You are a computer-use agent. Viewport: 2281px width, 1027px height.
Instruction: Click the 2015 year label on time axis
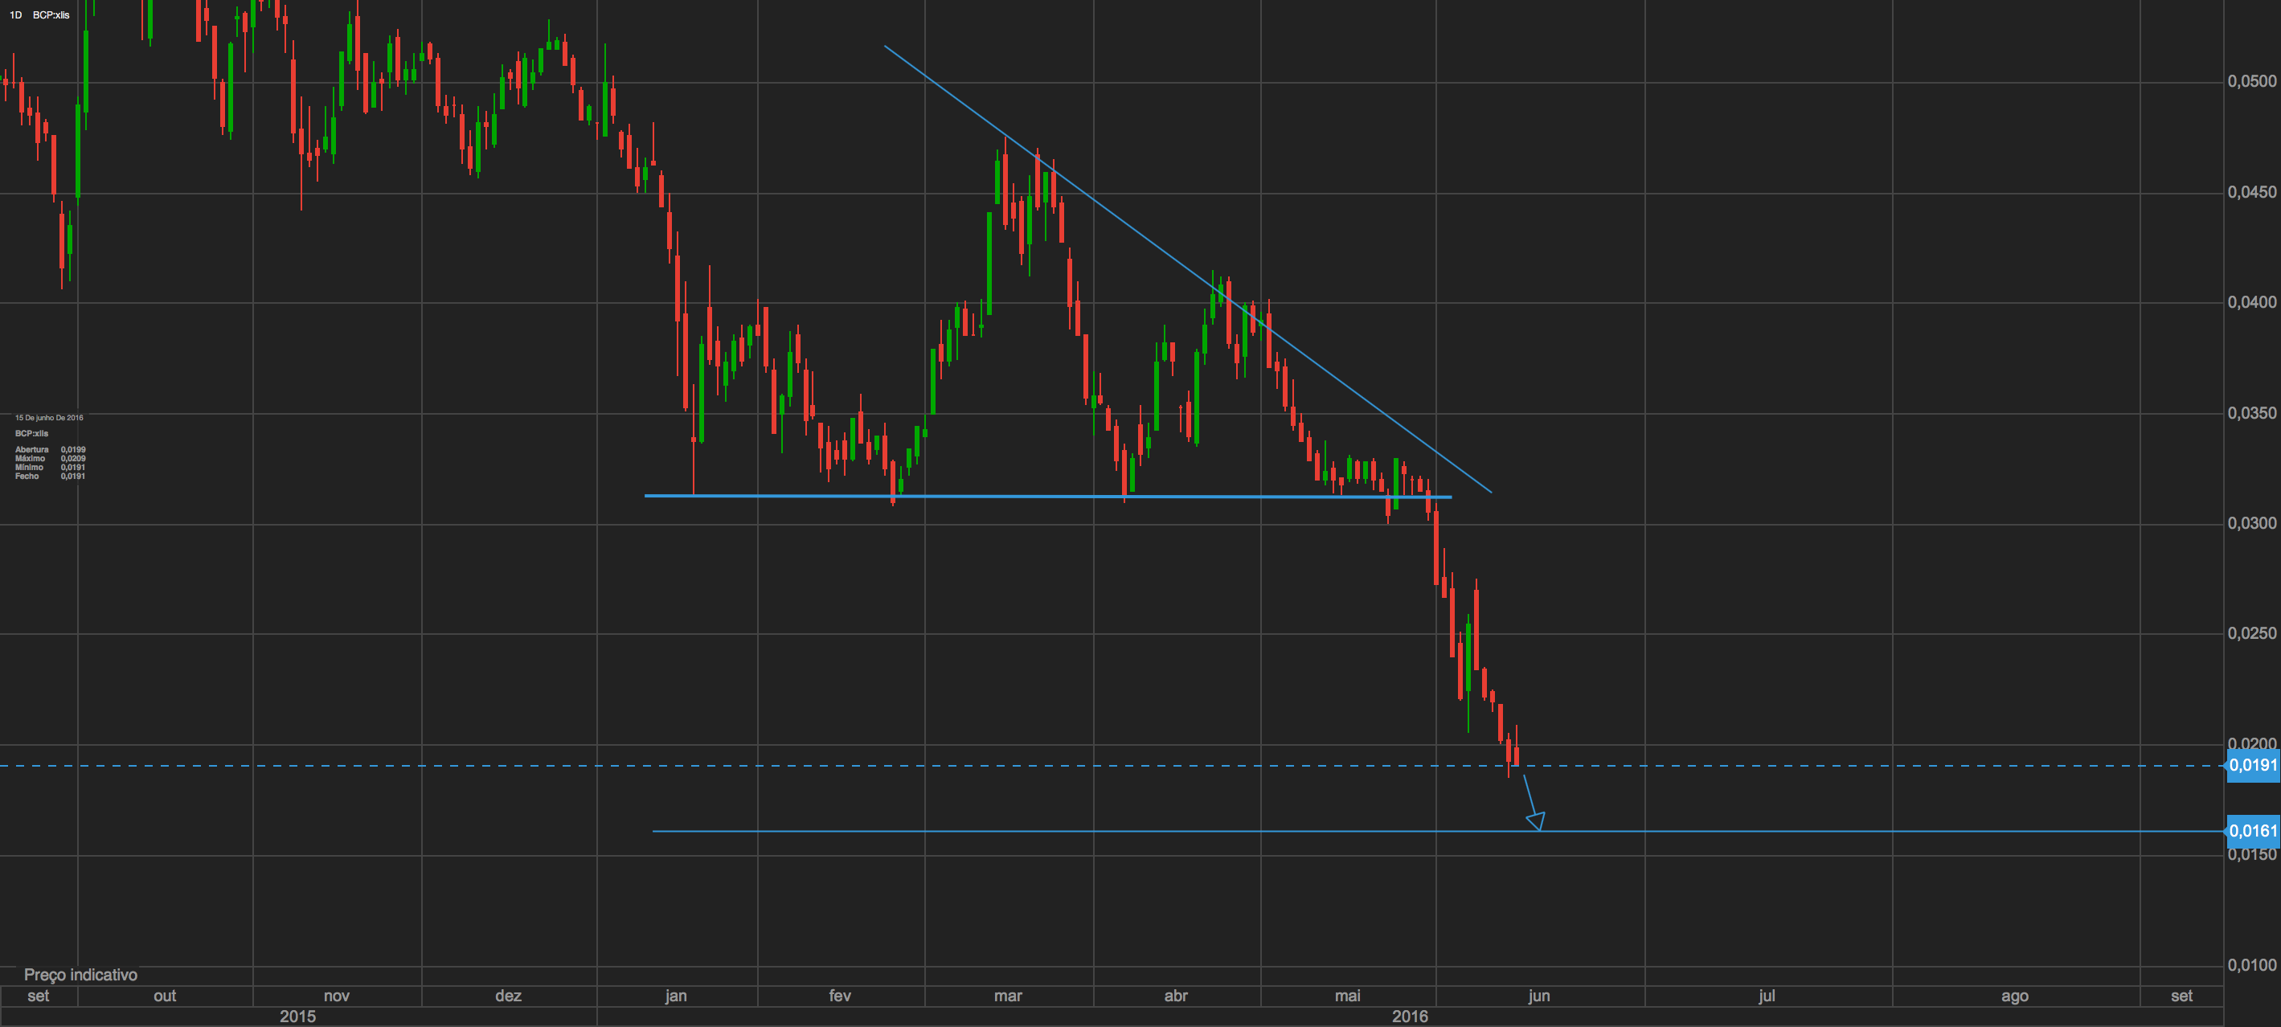(x=297, y=1017)
